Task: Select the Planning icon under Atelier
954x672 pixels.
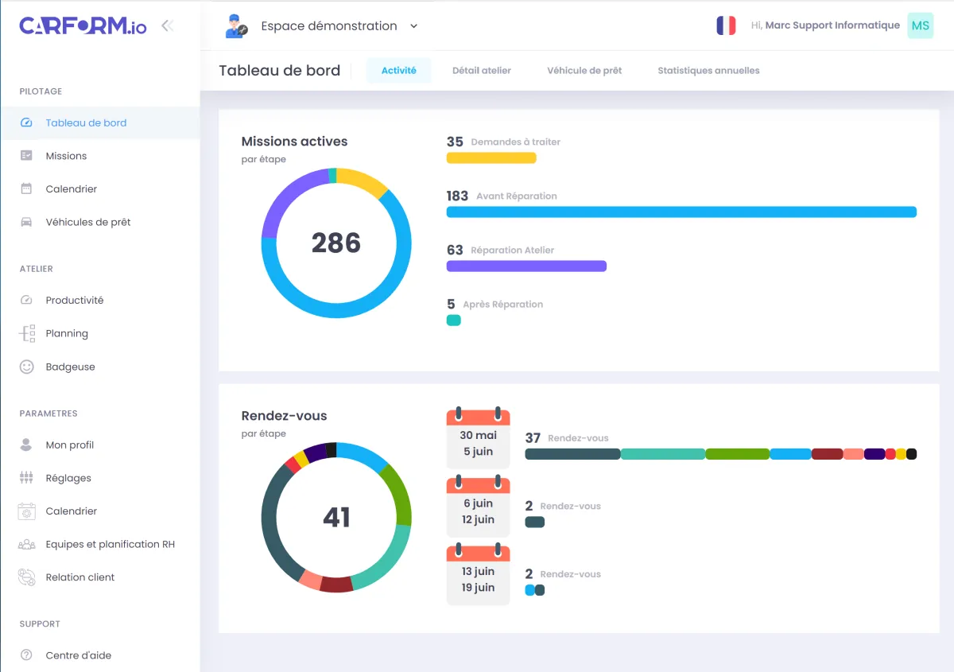Action: (x=27, y=333)
